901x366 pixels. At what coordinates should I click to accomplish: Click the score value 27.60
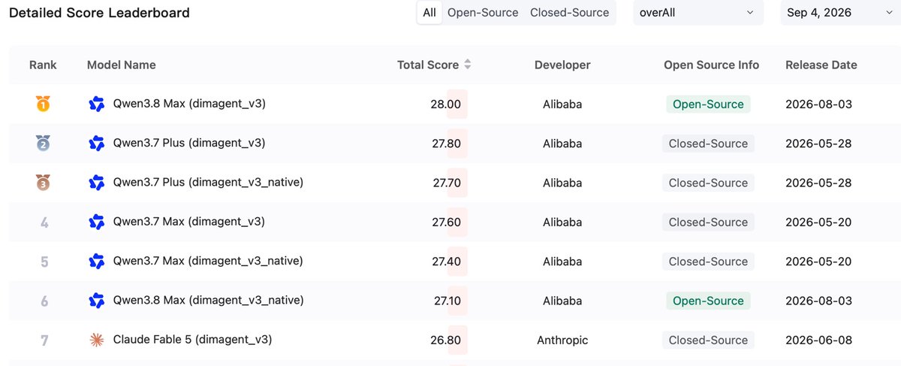click(446, 222)
